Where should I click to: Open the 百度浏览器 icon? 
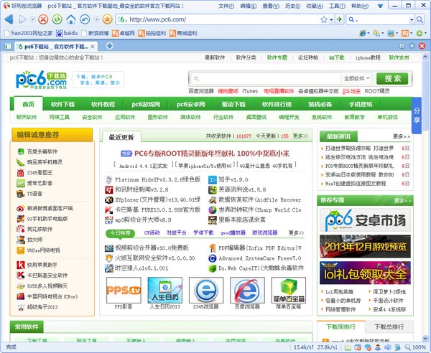(x=247, y=290)
